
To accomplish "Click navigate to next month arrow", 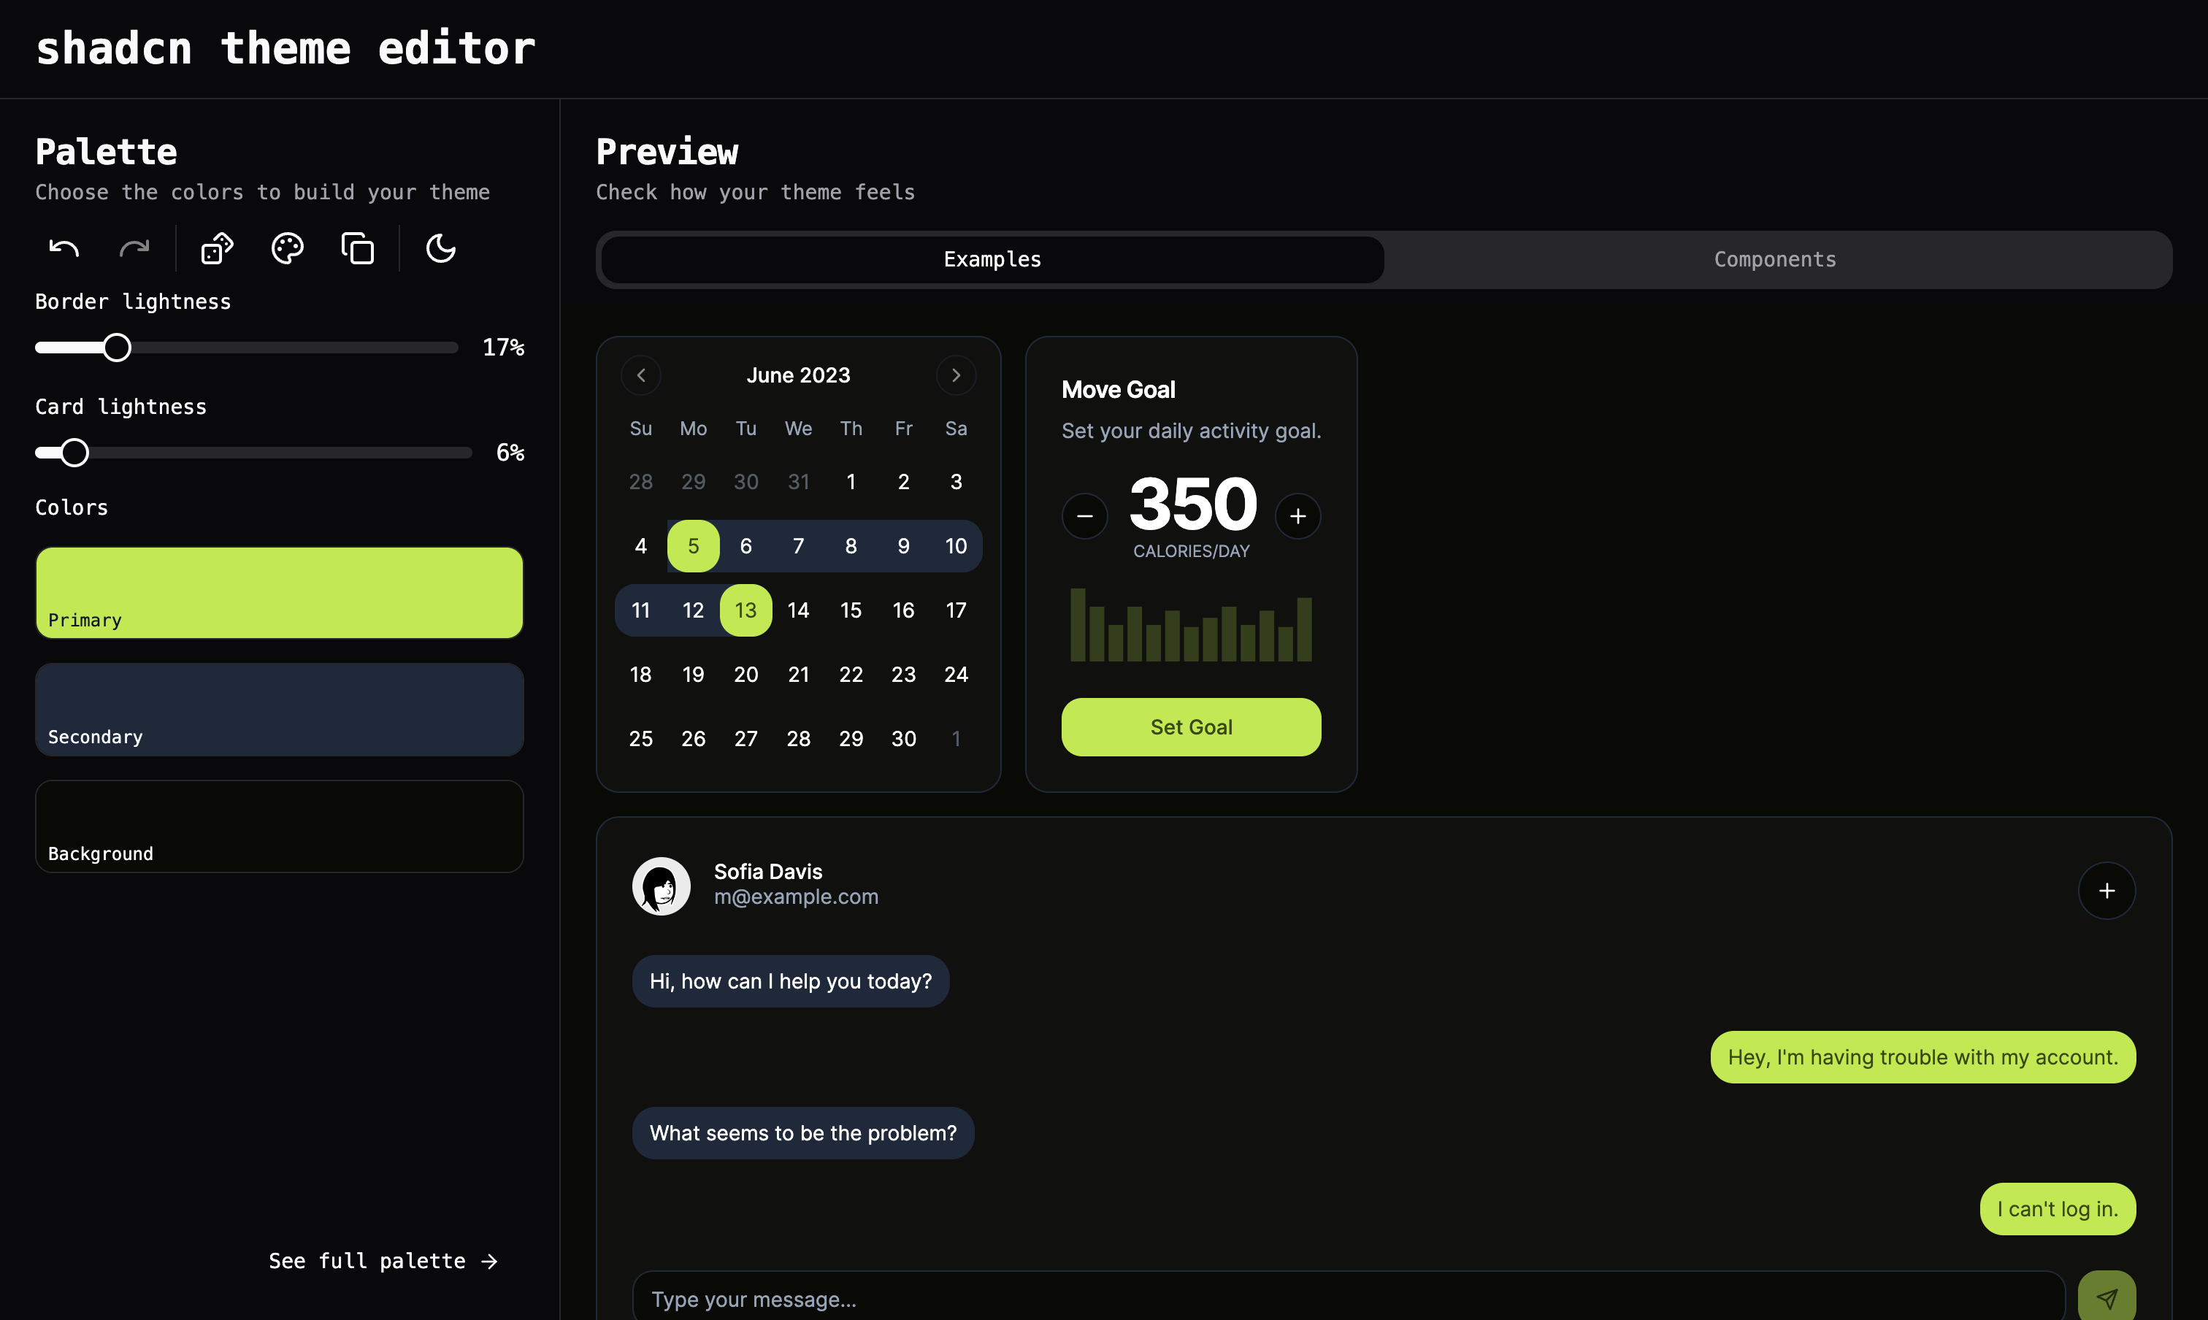I will point(956,374).
